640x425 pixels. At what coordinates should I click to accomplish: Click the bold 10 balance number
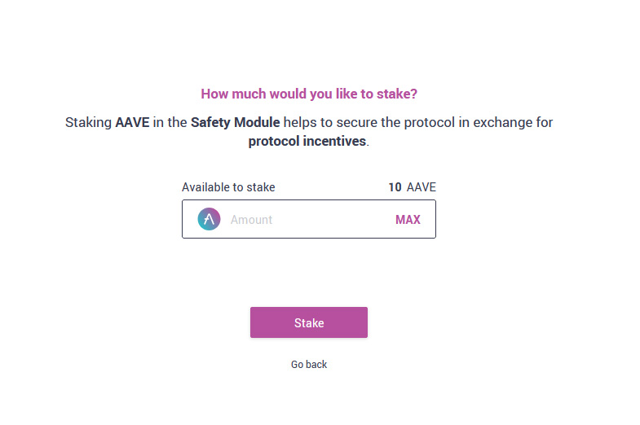pos(395,187)
